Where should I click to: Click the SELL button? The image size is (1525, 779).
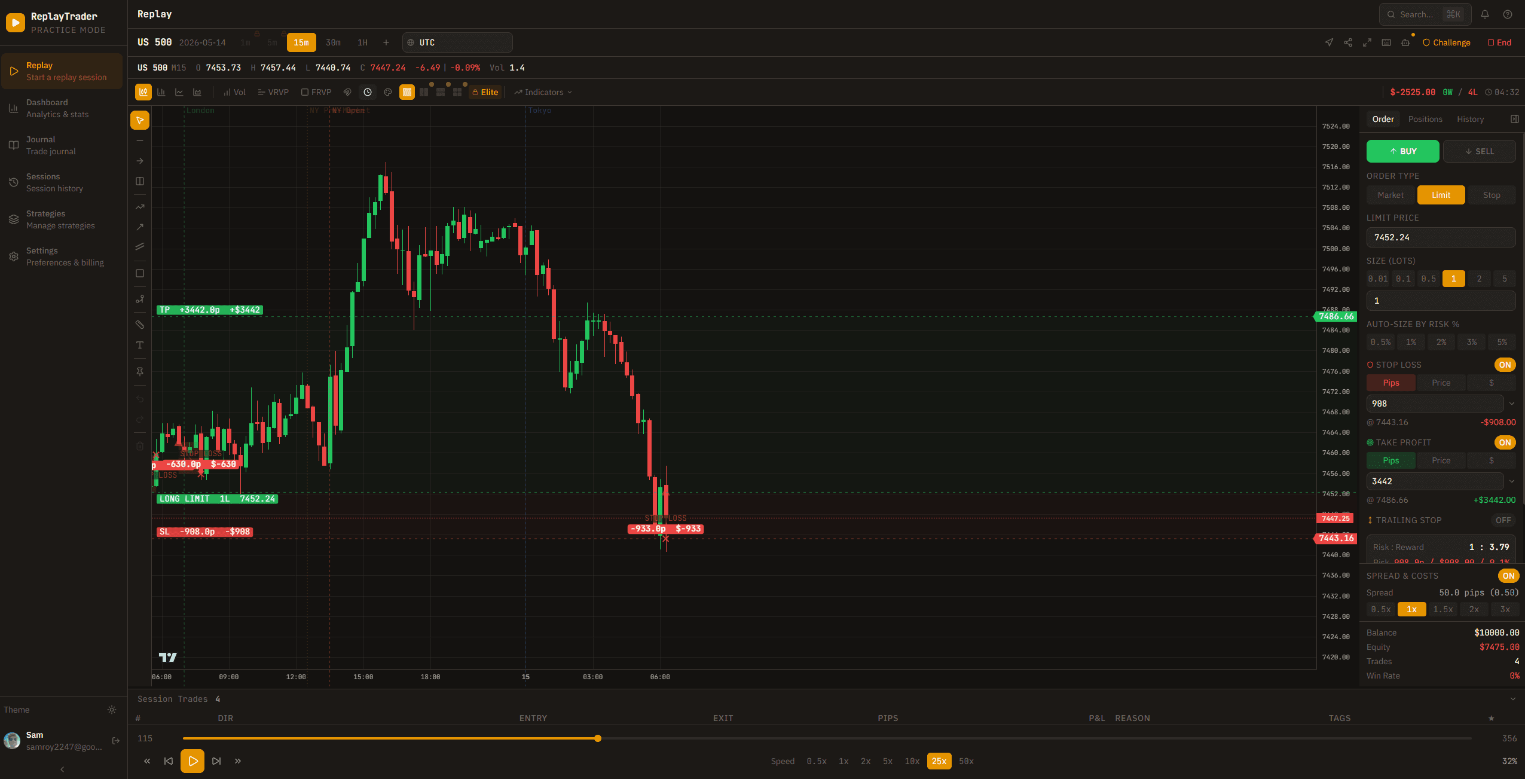(1479, 151)
